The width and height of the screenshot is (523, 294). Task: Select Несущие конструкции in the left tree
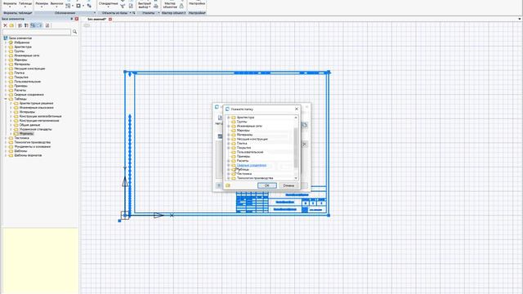point(29,69)
